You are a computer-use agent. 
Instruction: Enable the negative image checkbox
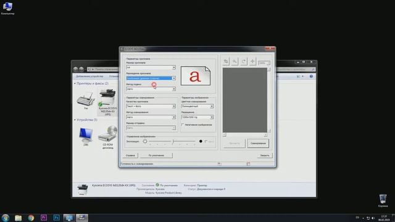(183, 125)
